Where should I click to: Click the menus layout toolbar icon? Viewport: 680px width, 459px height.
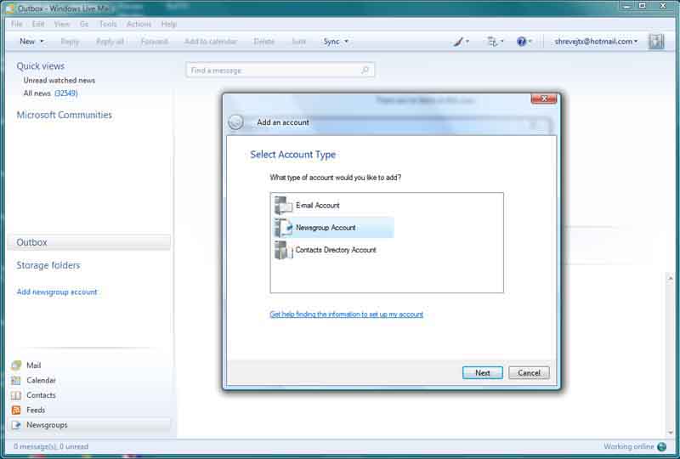[492, 42]
